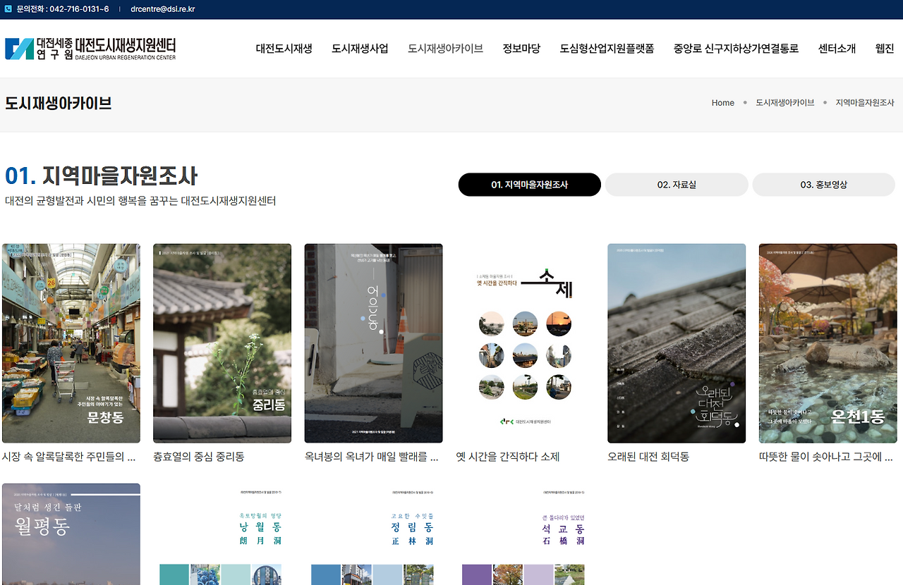Open the 낭월동 cover thumbnail
The height and width of the screenshot is (585, 903).
tap(222, 534)
